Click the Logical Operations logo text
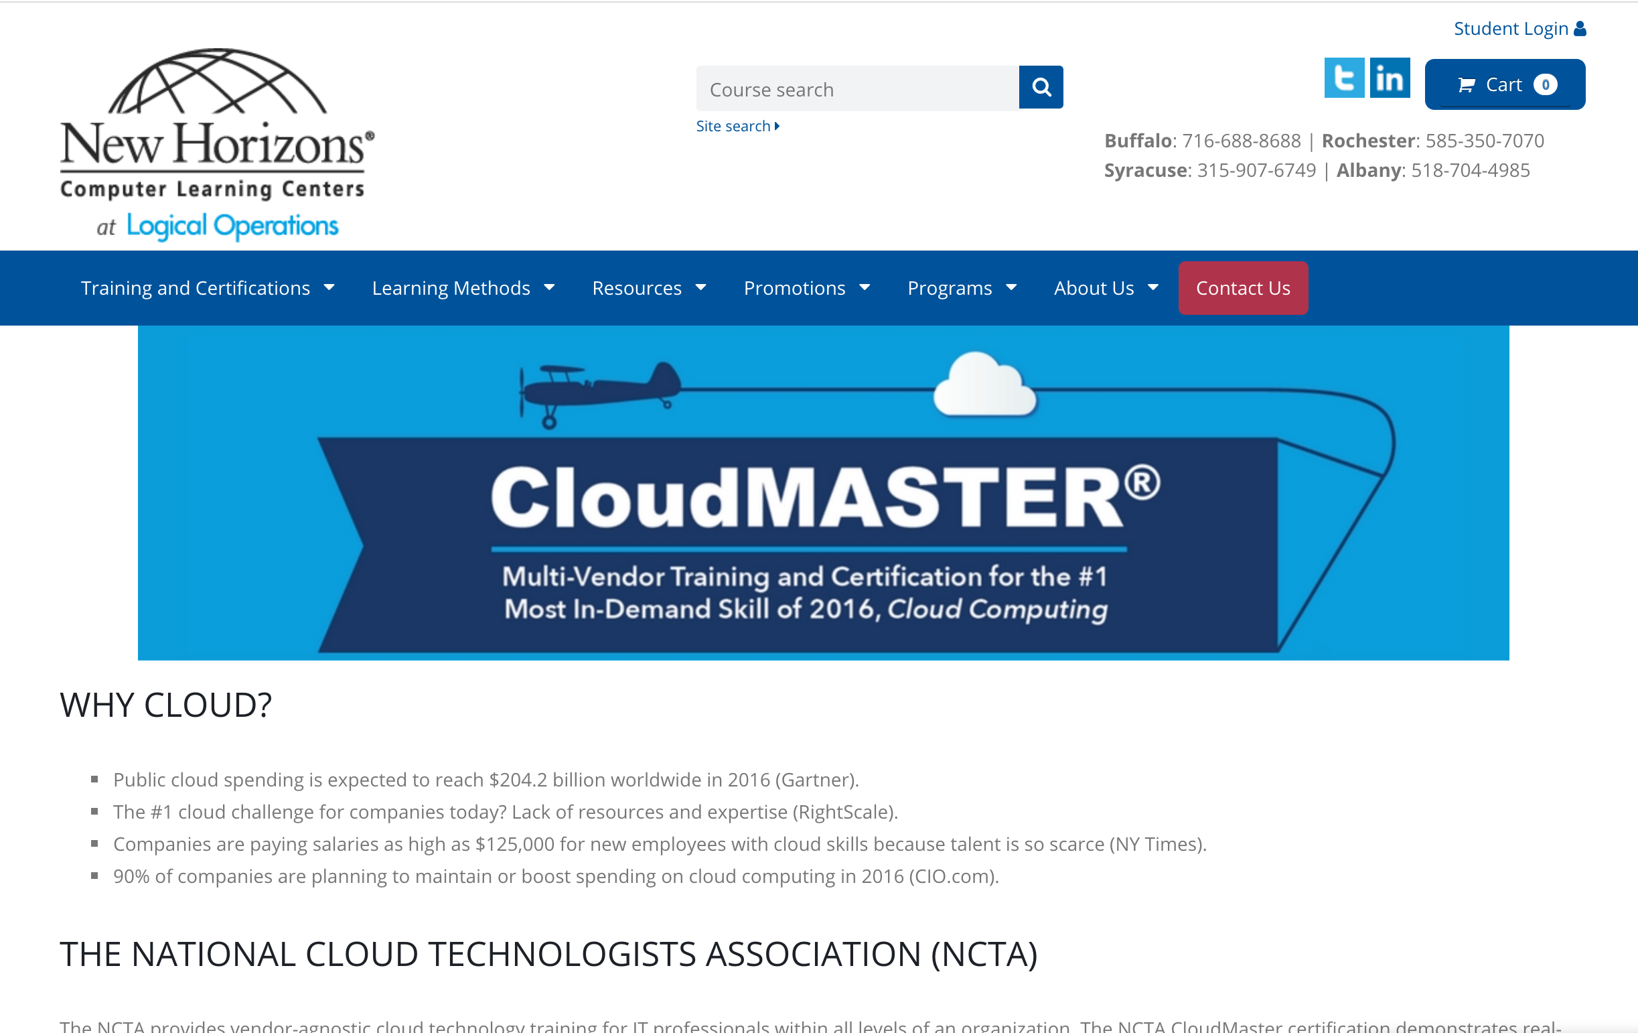 pos(232,226)
